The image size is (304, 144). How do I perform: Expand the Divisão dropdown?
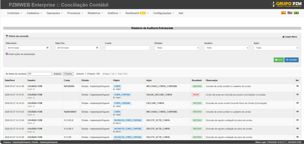pos(177,48)
